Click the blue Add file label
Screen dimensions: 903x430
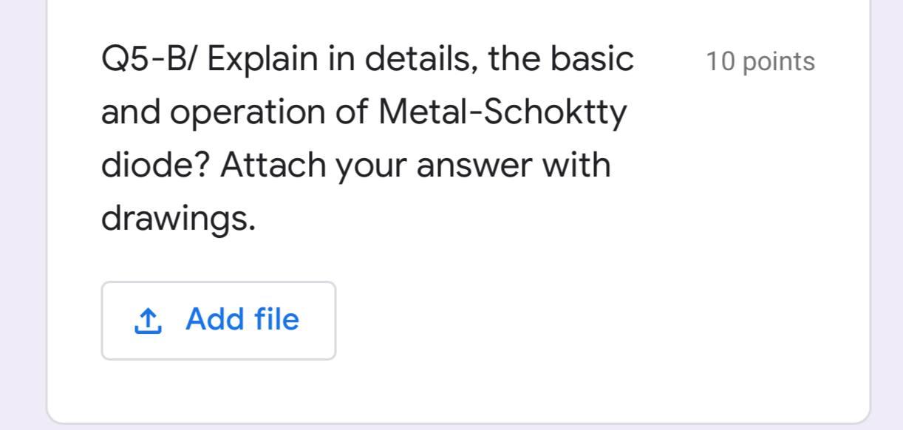(242, 320)
